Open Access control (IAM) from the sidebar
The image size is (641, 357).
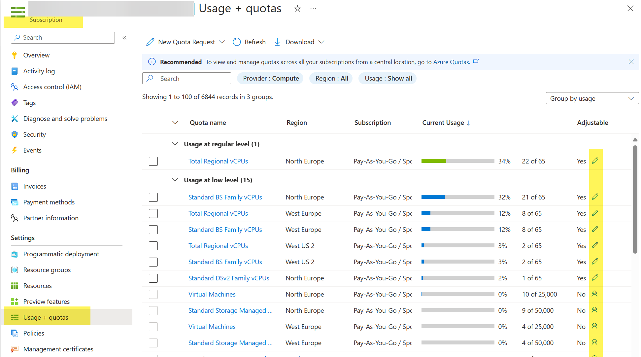52,87
